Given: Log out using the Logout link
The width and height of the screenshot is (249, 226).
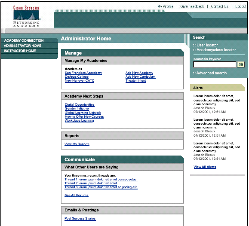Looking at the screenshot, I should point(241,6).
